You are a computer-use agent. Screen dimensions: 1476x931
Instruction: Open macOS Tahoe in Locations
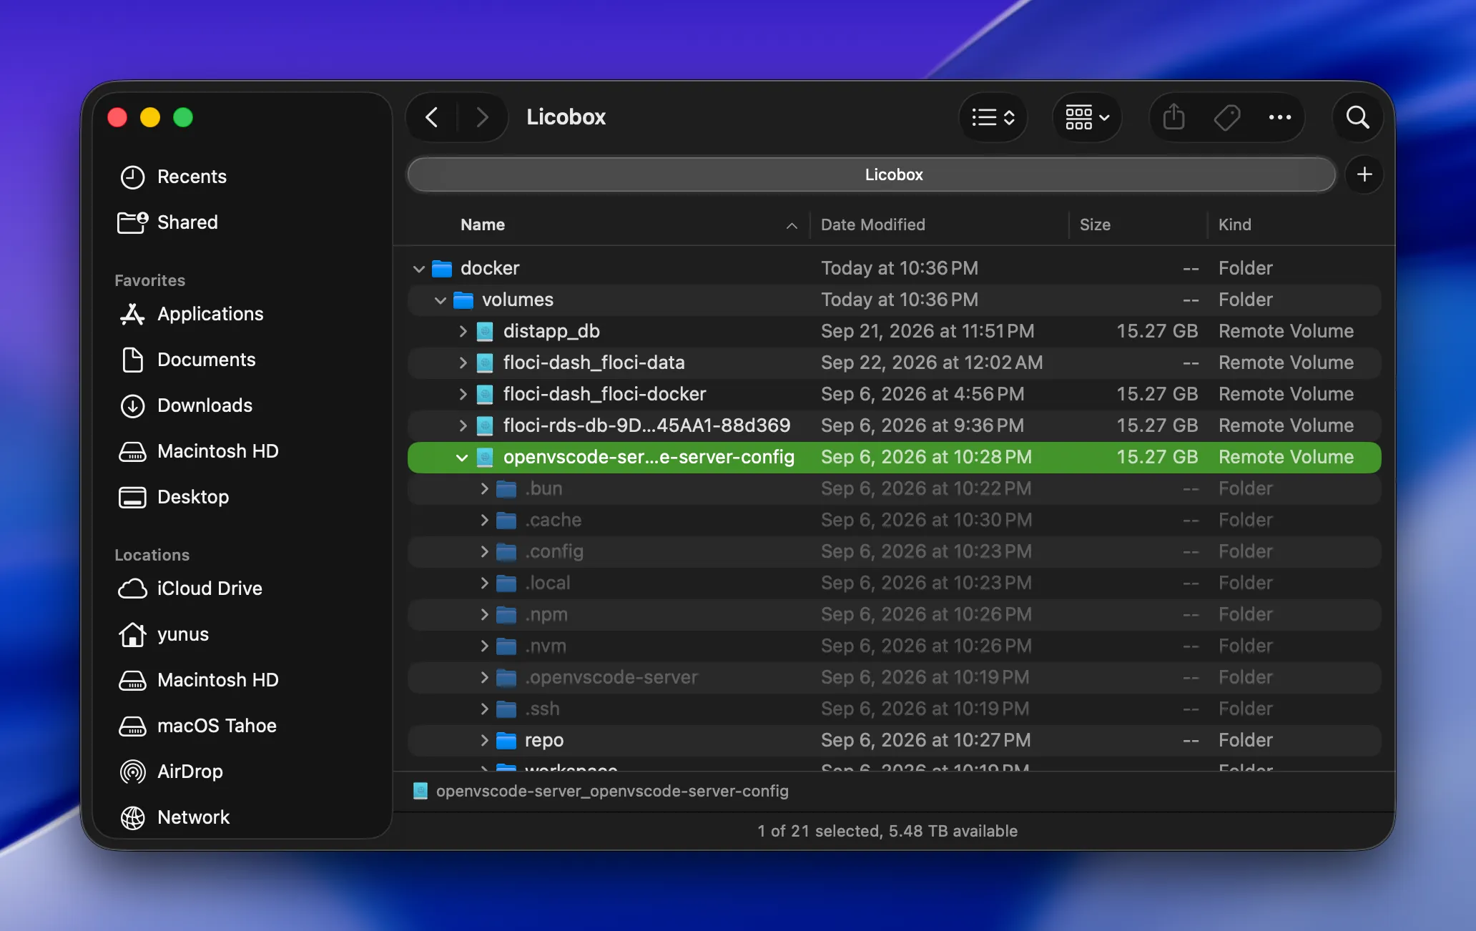pos(197,726)
